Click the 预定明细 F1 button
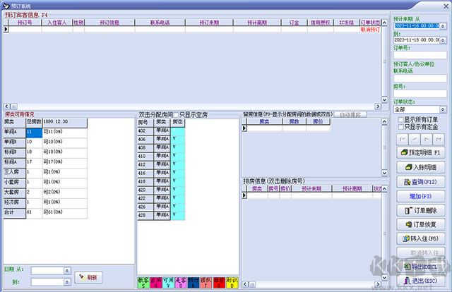 pyautogui.click(x=422, y=152)
